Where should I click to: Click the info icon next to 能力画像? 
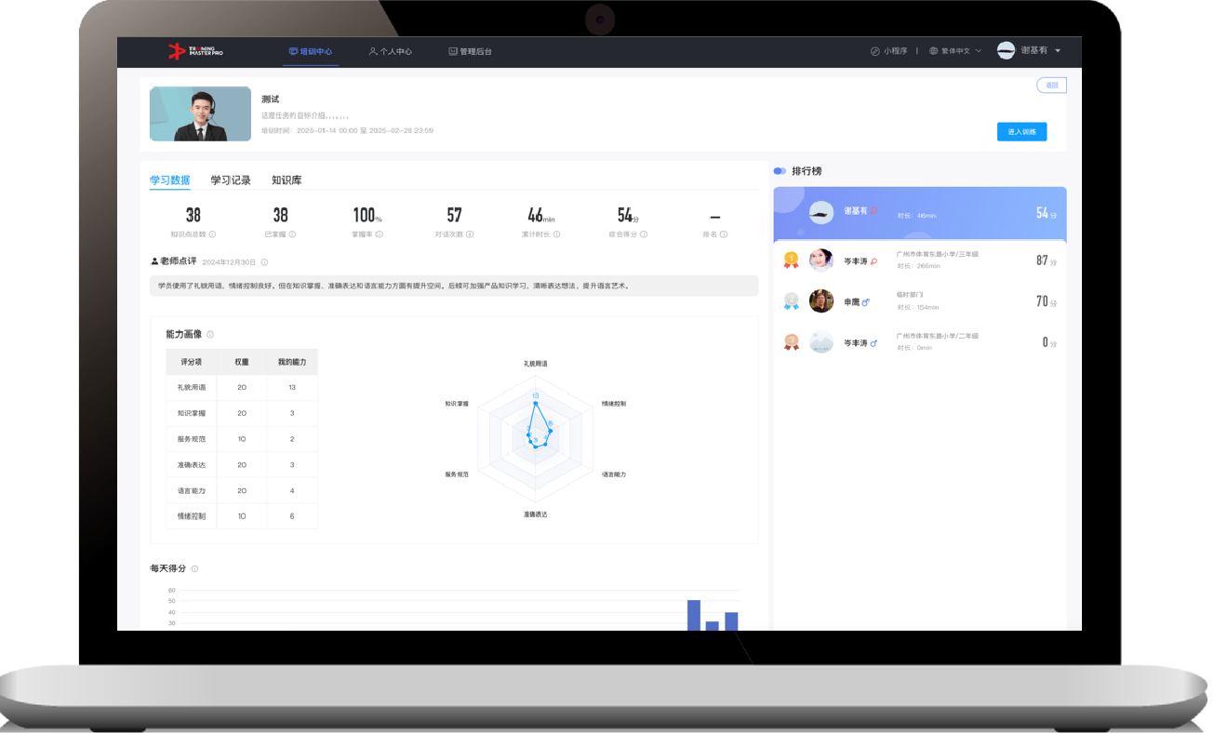(x=210, y=335)
